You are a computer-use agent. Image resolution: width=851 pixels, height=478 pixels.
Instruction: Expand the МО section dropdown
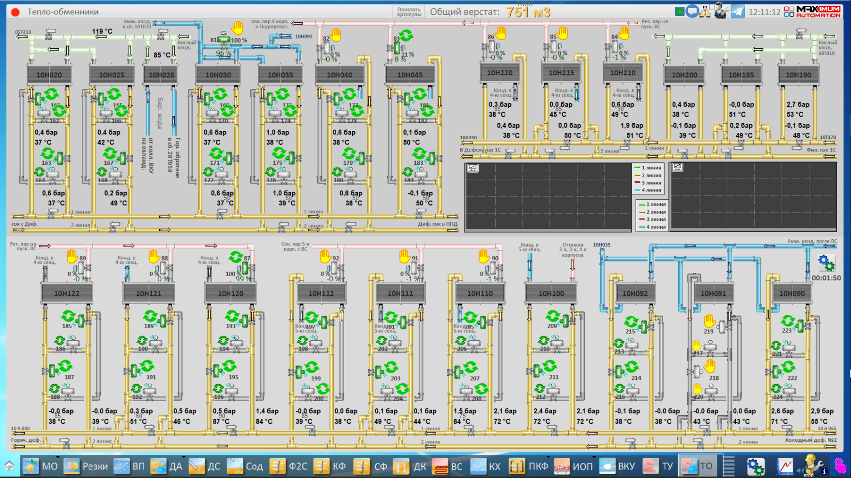pyautogui.click(x=58, y=457)
